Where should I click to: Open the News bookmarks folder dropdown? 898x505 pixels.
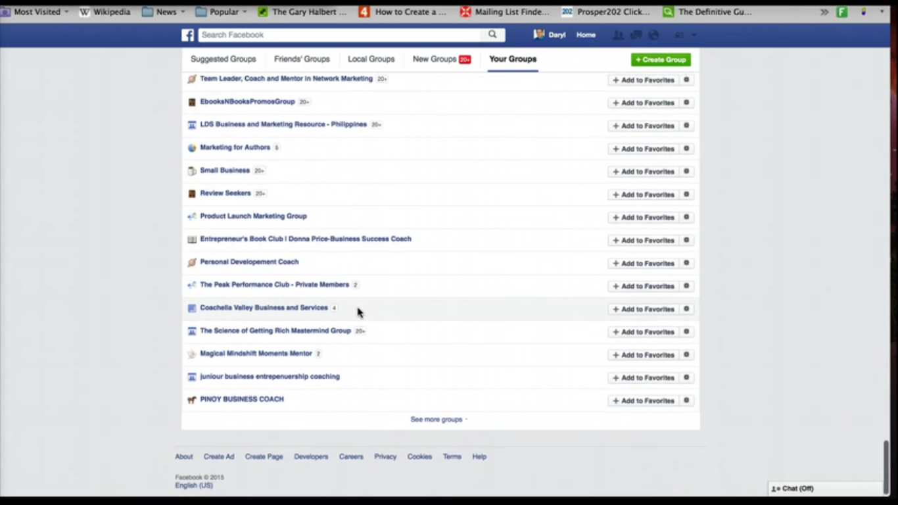point(164,12)
